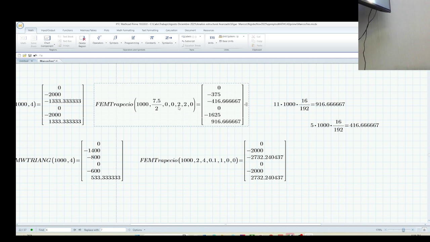
Task: Switch to the Math ribbon tab
Action: [31, 30]
